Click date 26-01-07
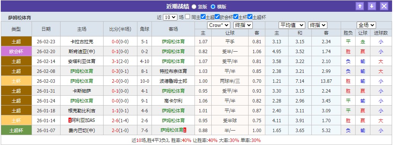The height and width of the screenshot is (145, 394). [x=46, y=131]
